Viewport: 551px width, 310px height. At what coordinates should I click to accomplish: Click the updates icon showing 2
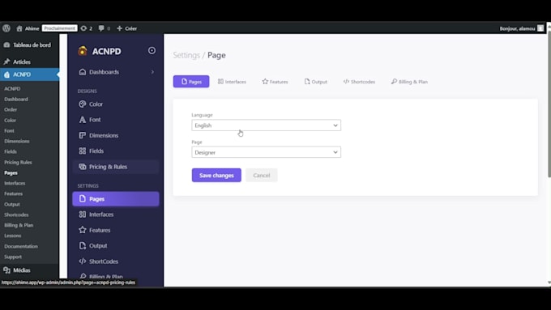[83, 28]
